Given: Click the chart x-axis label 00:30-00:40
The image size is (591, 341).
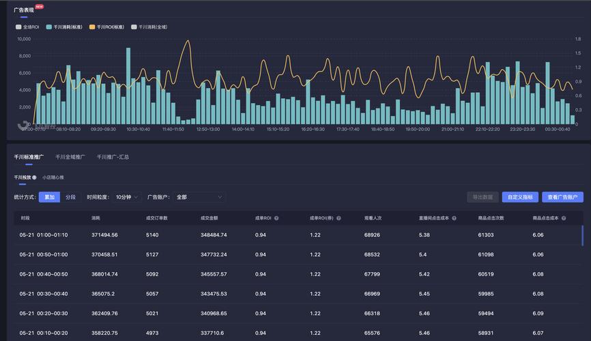Looking at the screenshot, I should (x=558, y=130).
